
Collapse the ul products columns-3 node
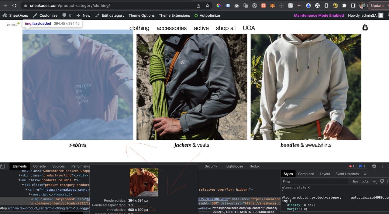click(20, 180)
